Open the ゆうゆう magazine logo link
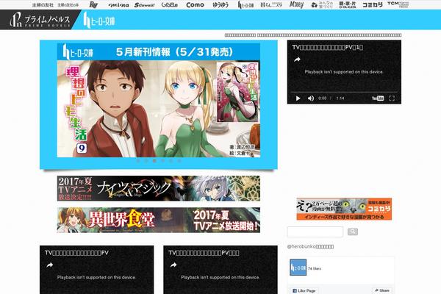 click(220, 5)
